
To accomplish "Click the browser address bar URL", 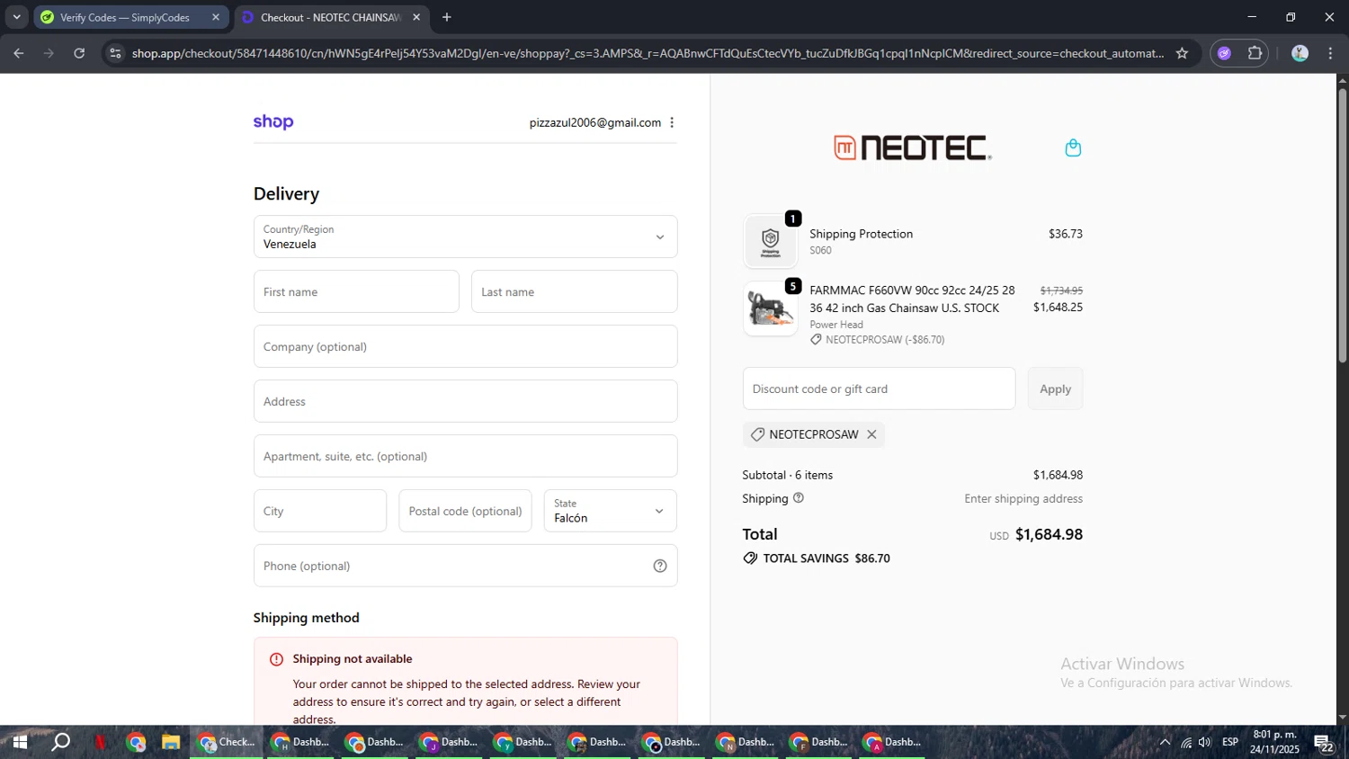I will [x=648, y=53].
